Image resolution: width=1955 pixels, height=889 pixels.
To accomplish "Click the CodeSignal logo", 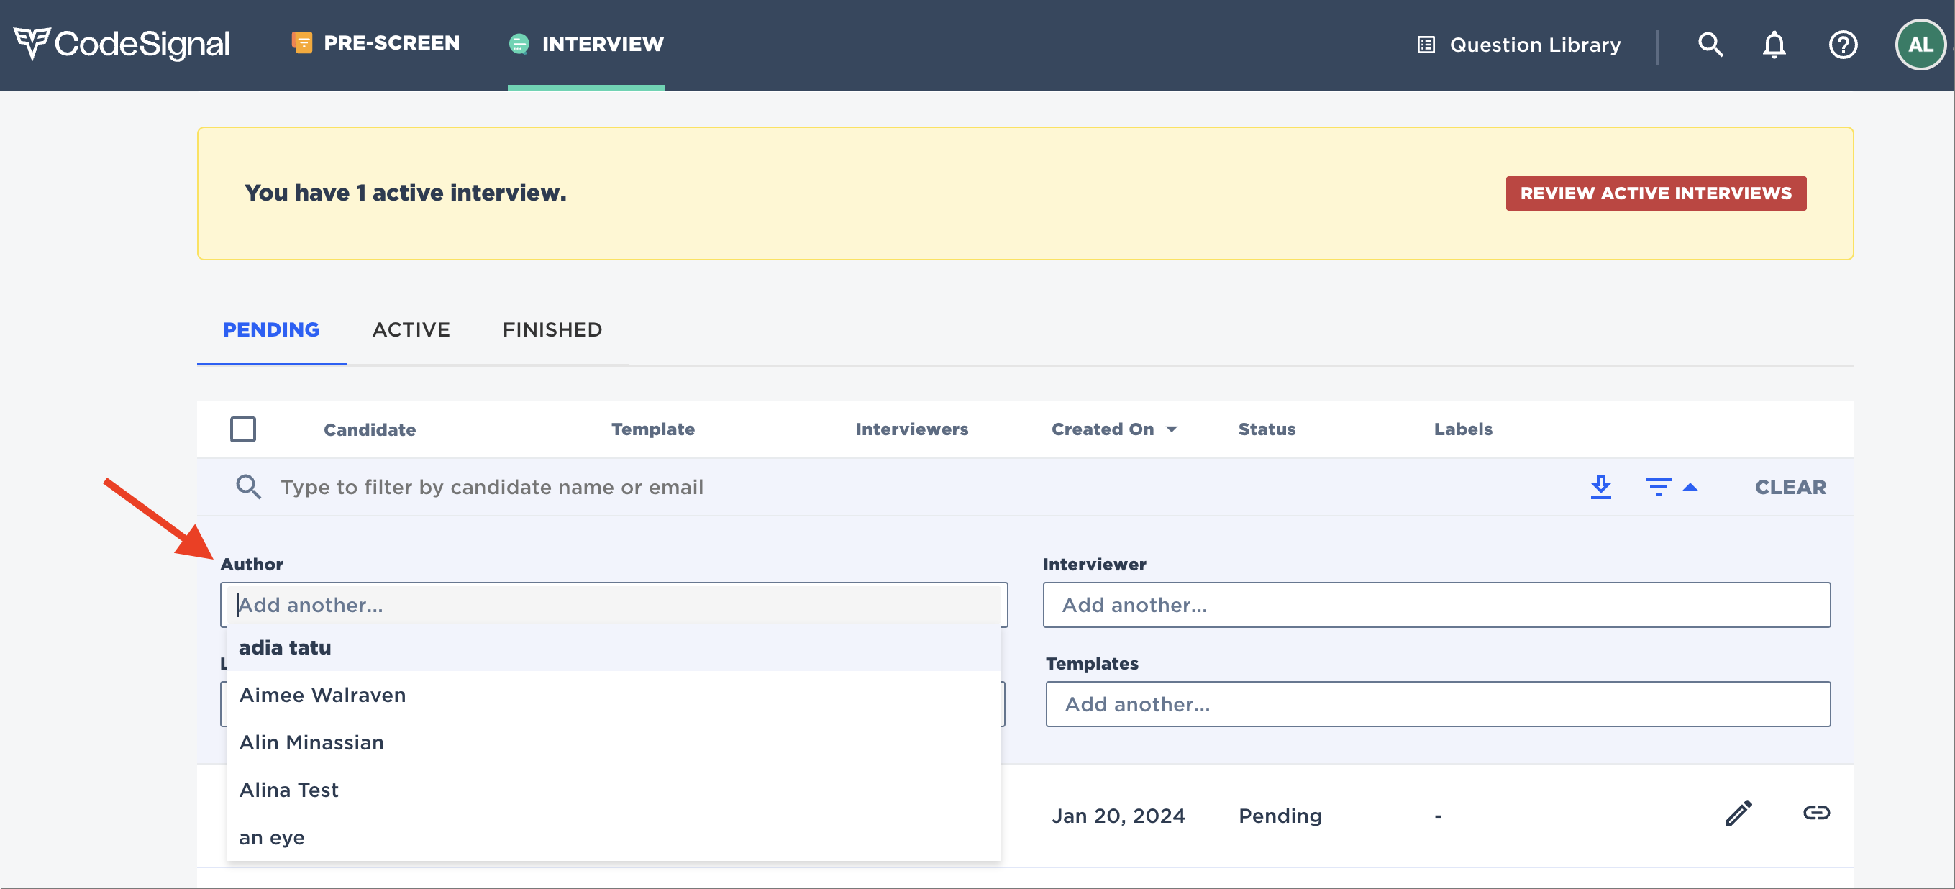I will (122, 43).
